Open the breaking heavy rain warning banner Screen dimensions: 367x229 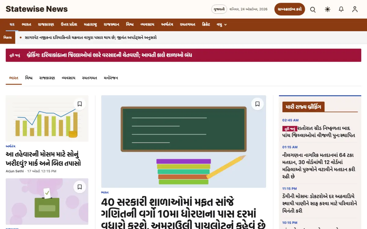pyautogui.click(x=183, y=55)
